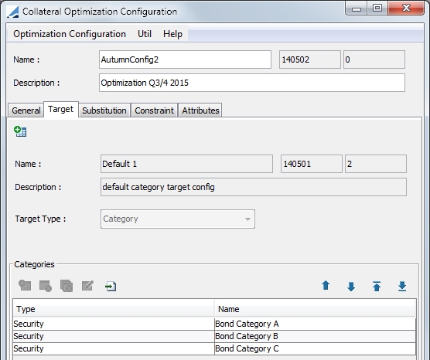Click the AutumnConfig2 name field

pos(185,59)
